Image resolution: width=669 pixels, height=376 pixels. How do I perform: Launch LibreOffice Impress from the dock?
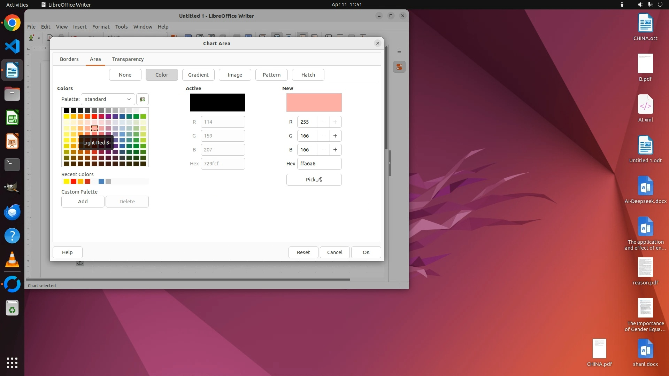click(x=12, y=141)
